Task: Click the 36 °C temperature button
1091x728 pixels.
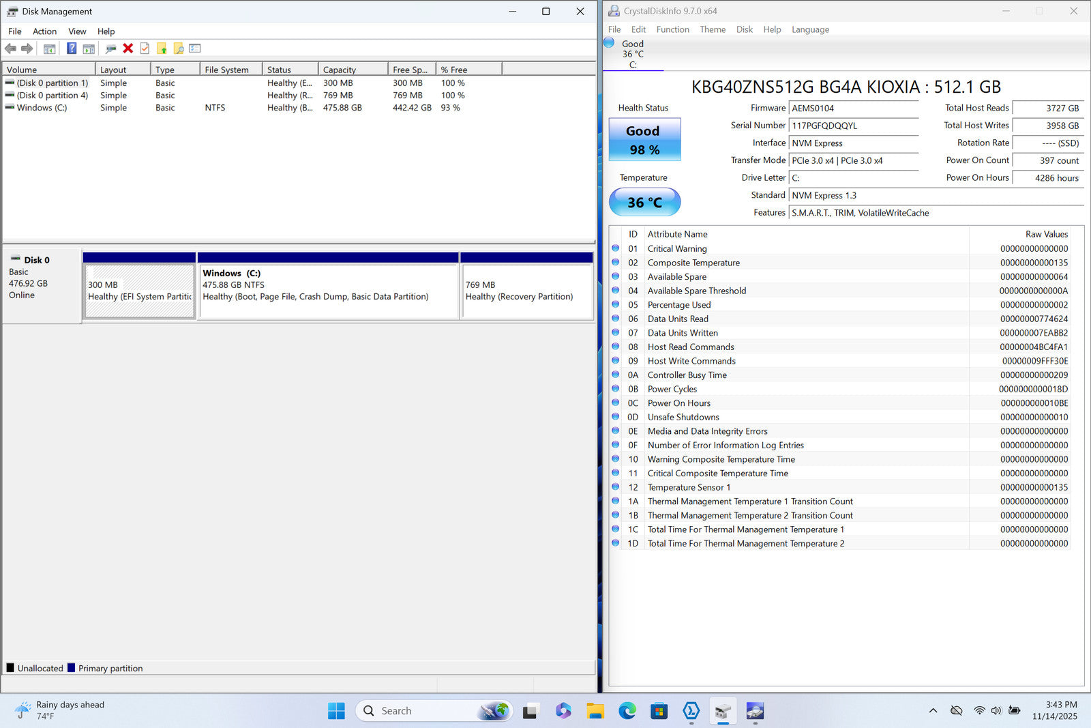Action: [x=644, y=203]
